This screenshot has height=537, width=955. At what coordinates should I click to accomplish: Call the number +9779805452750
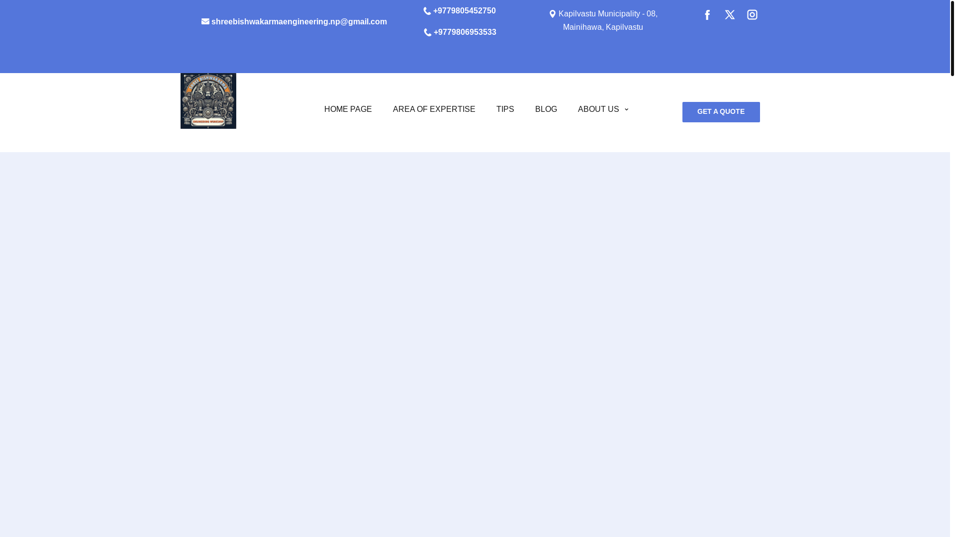click(464, 11)
